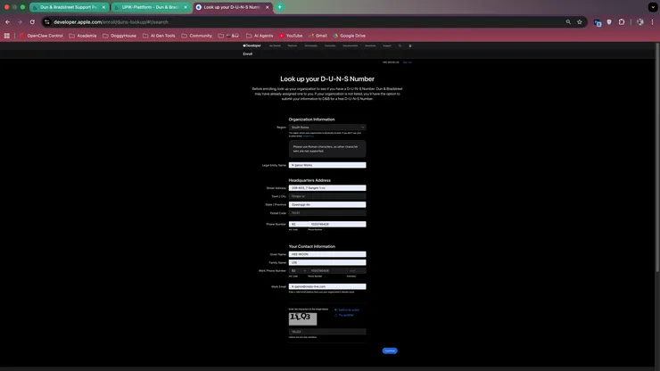Click the browser back arrow
The height and width of the screenshot is (371, 660).
click(x=7, y=21)
